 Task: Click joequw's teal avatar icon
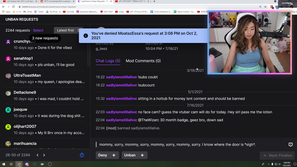[8, 110]
